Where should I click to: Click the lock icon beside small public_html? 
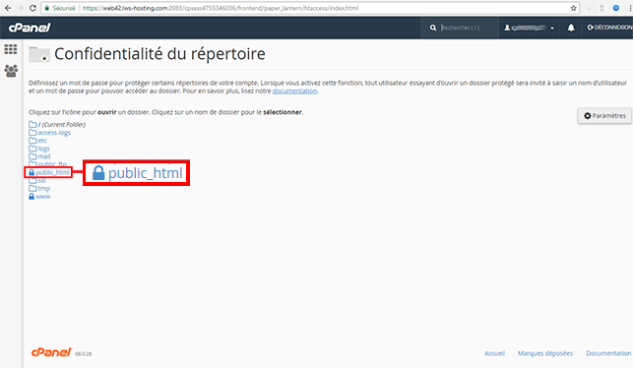pos(32,173)
